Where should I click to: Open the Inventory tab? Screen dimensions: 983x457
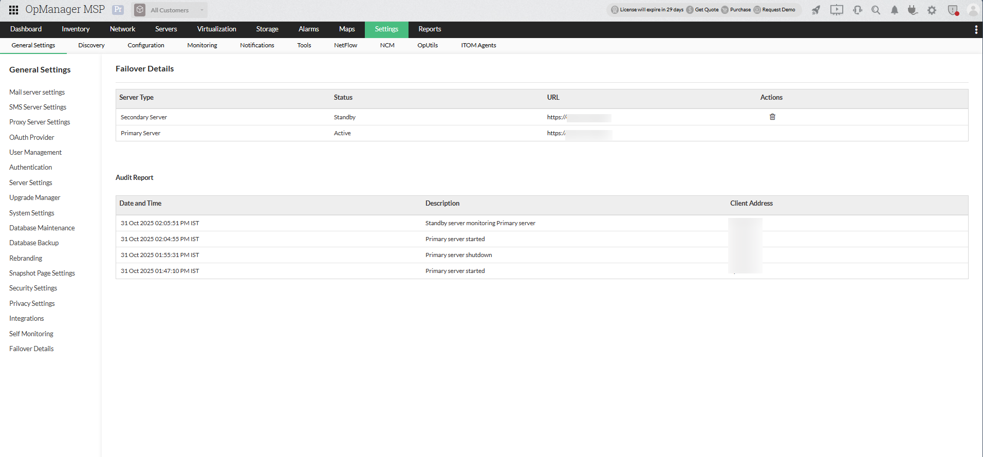tap(76, 29)
